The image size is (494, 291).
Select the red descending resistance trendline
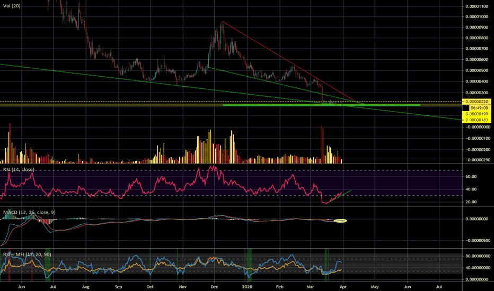pos(290,62)
